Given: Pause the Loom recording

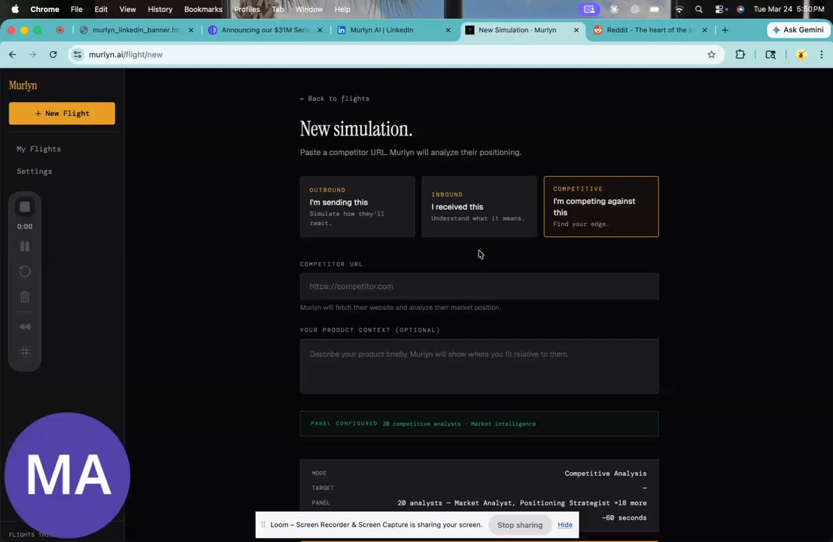Looking at the screenshot, I should [24, 247].
